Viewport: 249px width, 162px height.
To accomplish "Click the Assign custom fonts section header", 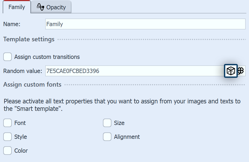I will click(32, 84).
